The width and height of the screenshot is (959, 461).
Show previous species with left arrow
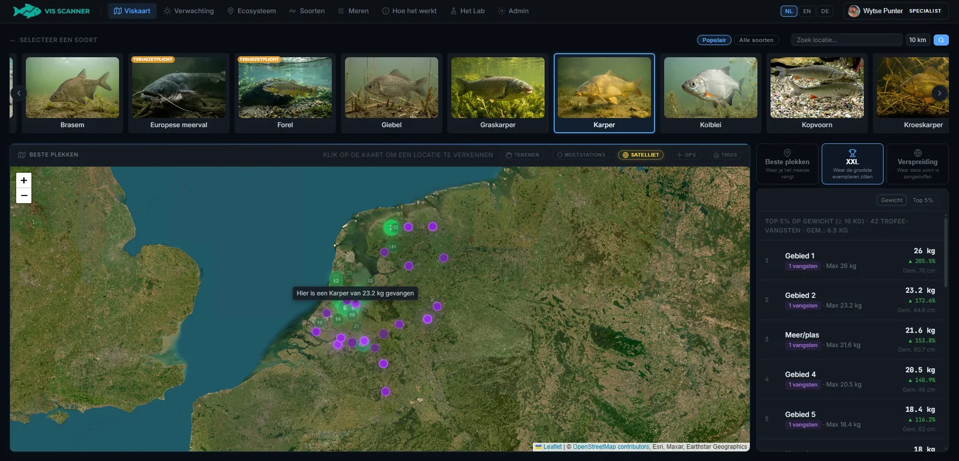19,93
